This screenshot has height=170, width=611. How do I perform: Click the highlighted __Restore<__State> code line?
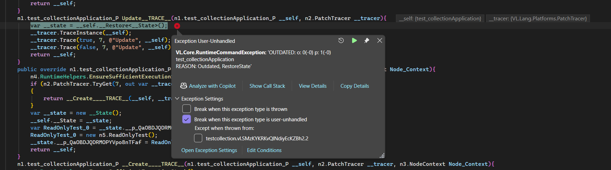tap(99, 26)
